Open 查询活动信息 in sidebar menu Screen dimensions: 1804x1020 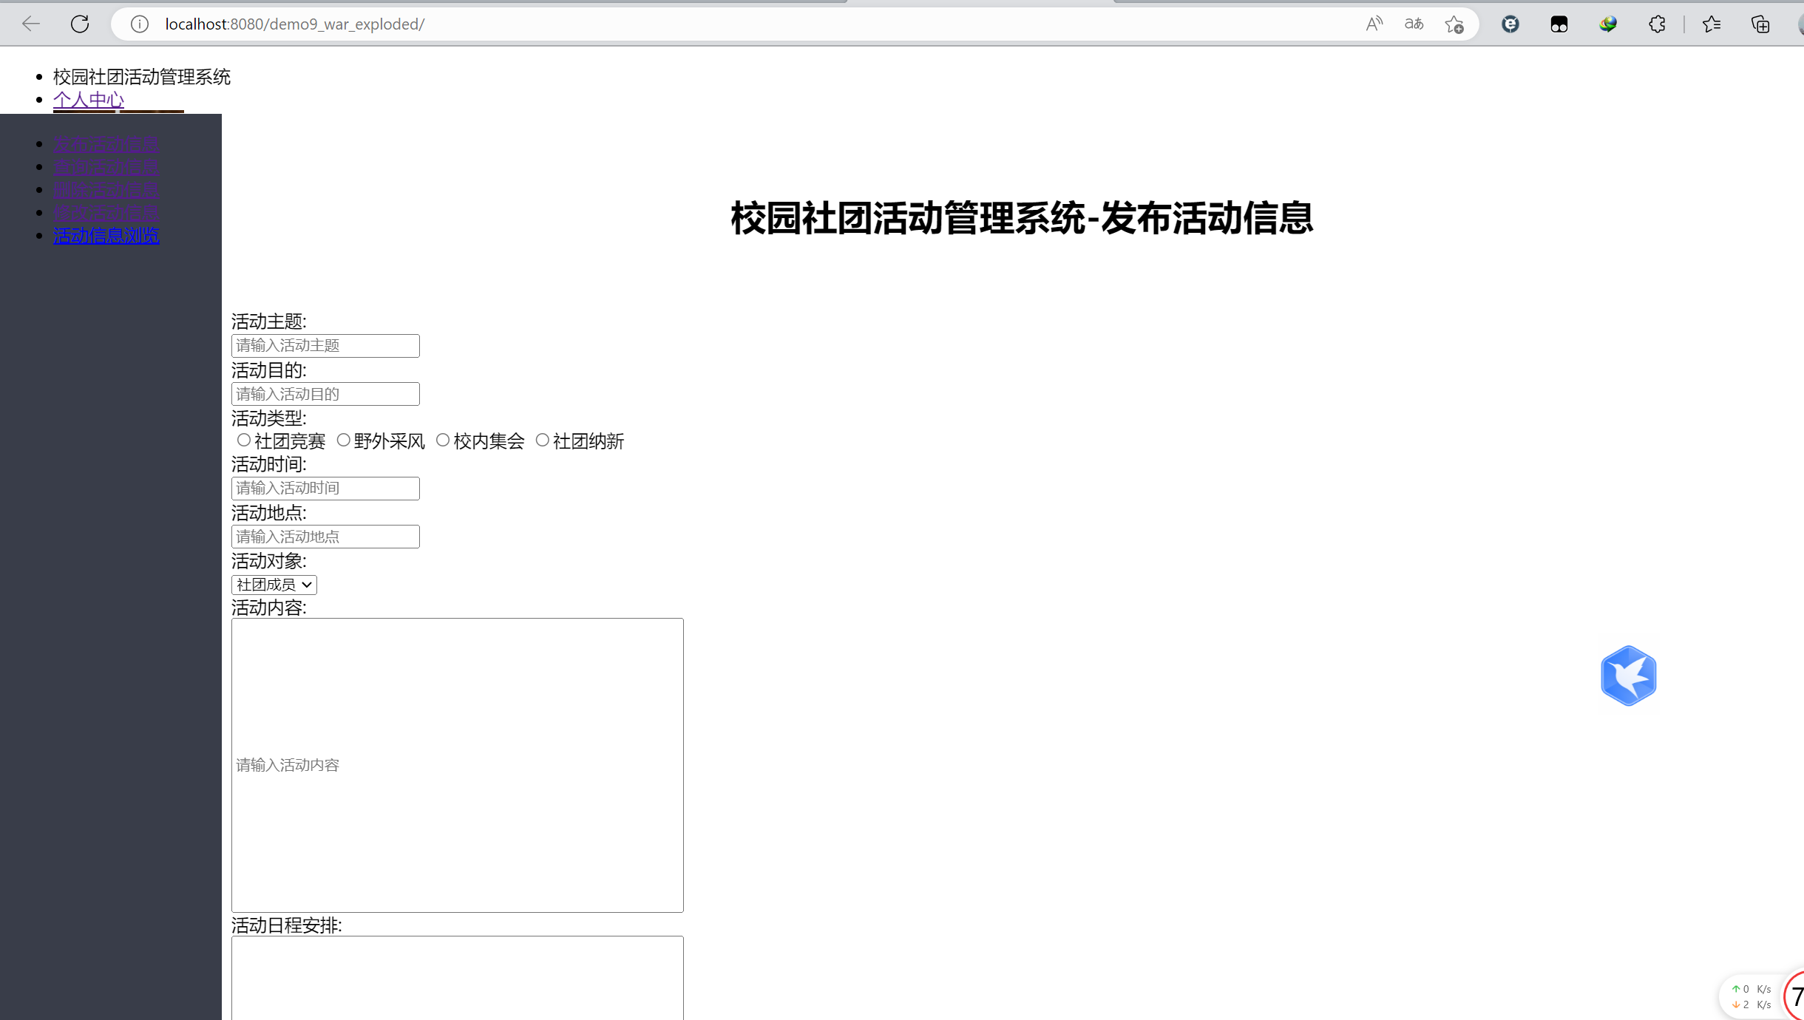point(106,167)
